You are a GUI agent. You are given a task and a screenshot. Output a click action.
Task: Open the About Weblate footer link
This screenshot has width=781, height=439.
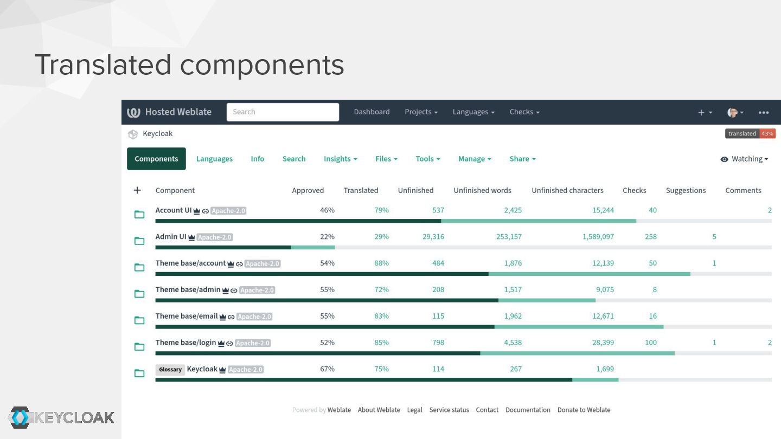click(379, 410)
